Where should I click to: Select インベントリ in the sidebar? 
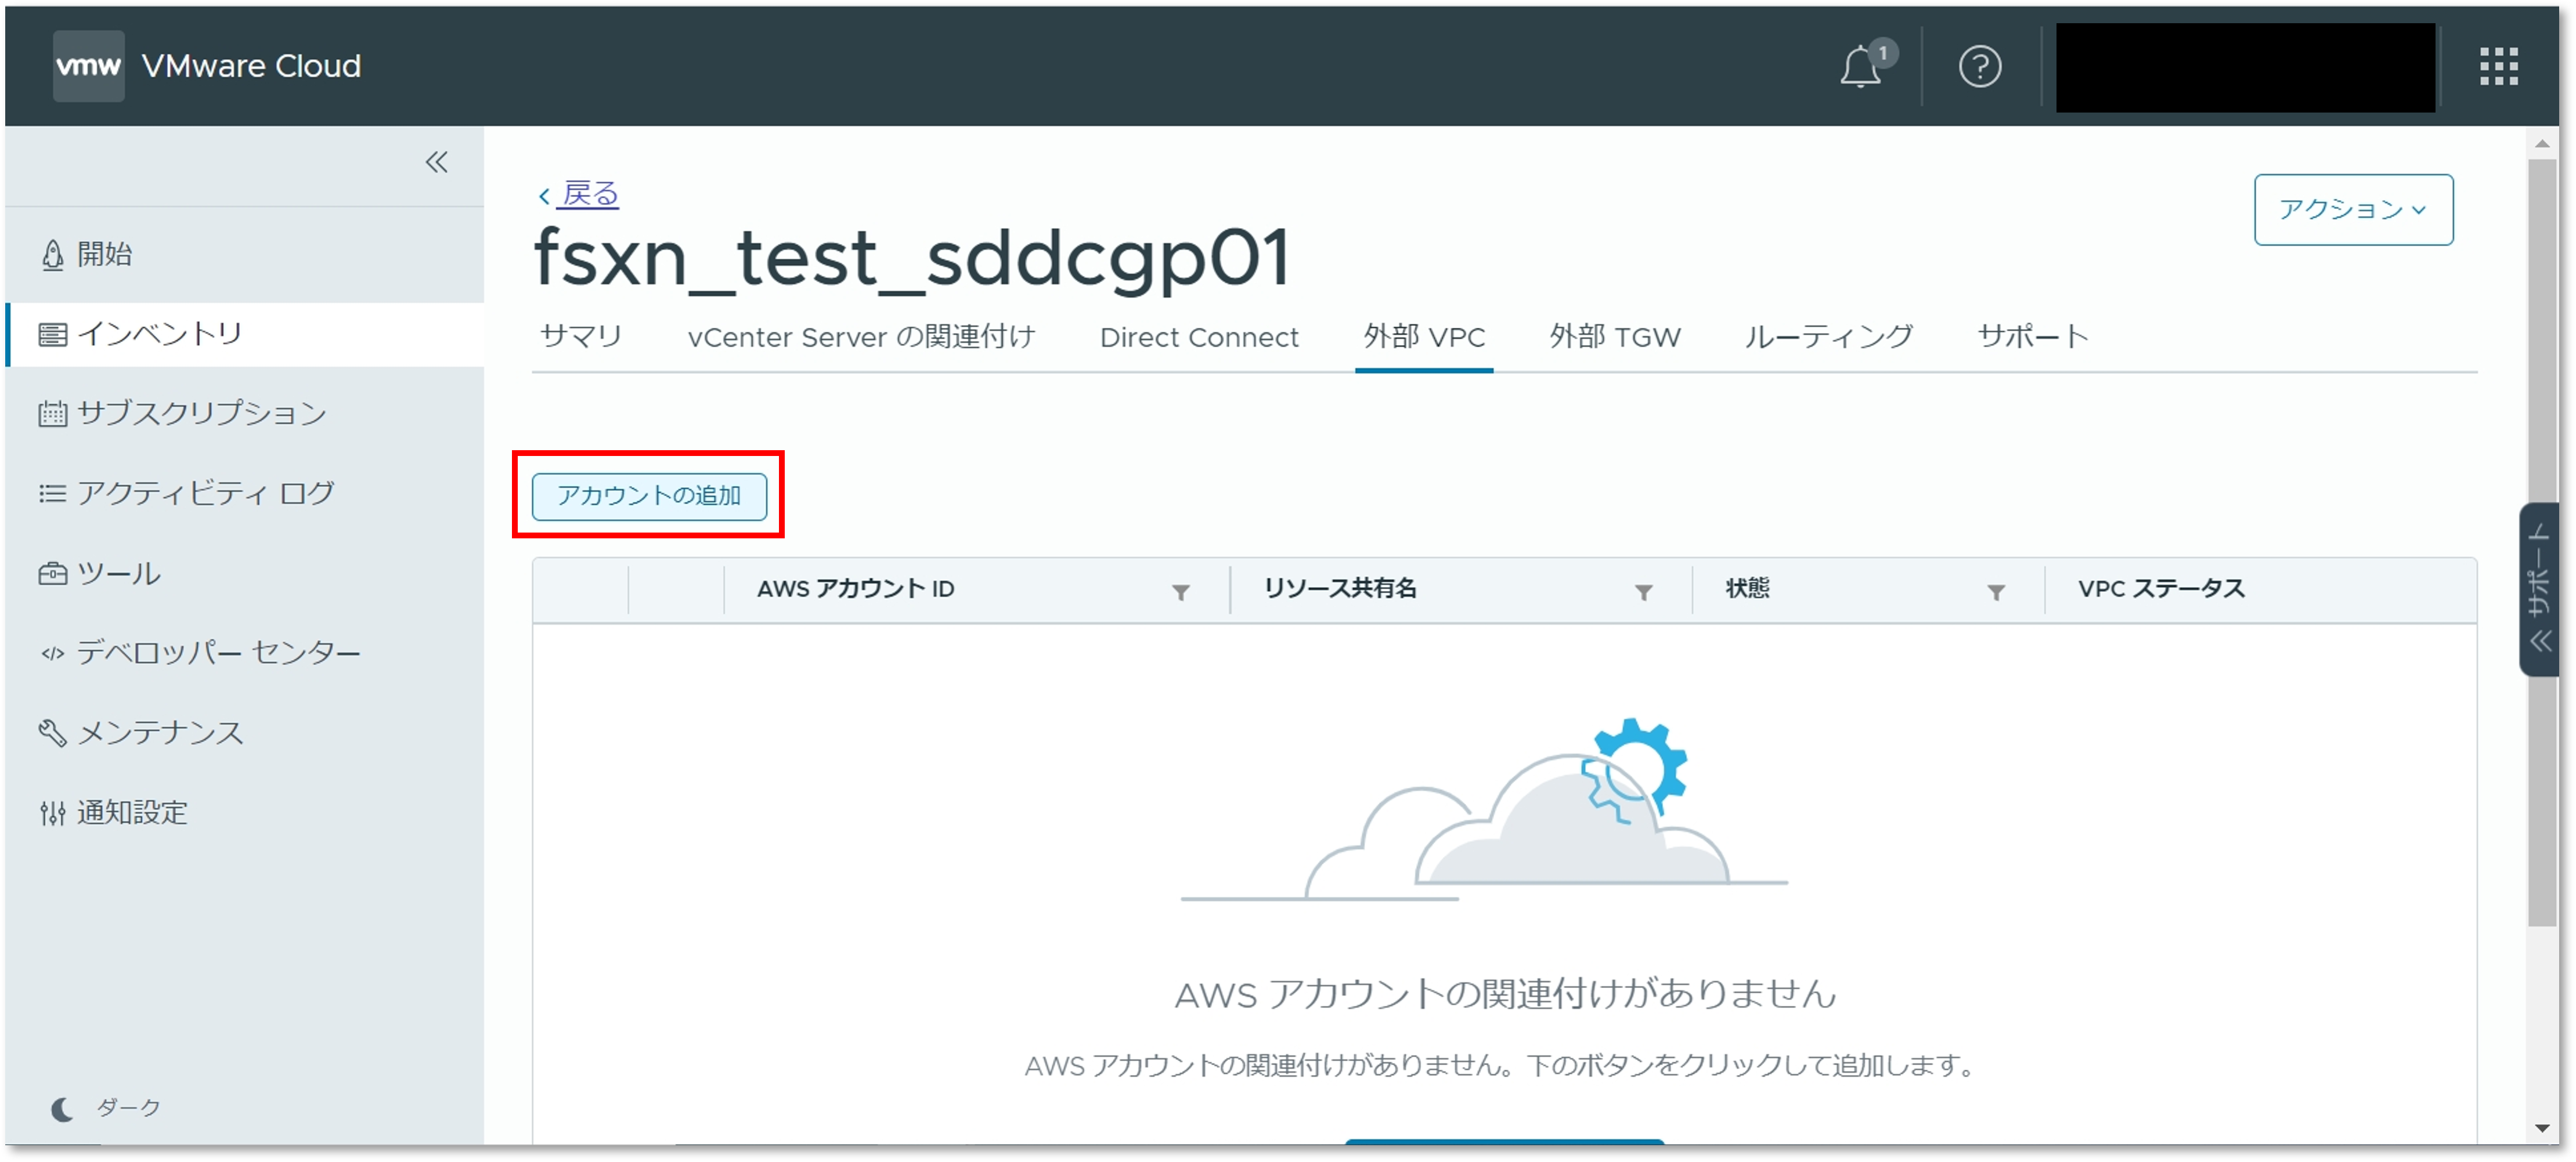click(244, 334)
